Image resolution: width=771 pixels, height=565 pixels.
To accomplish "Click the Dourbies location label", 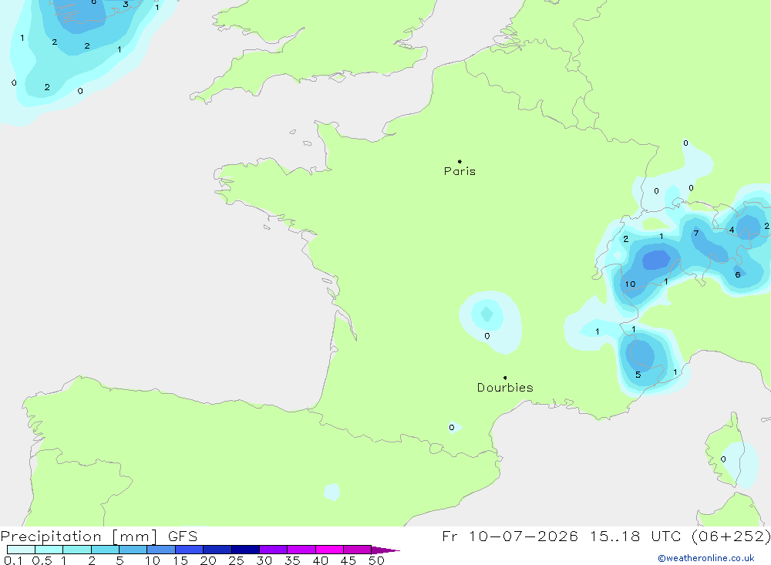I will [505, 388].
